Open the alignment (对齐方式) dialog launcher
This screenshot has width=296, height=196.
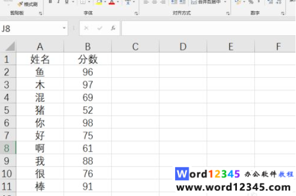pos(228,13)
